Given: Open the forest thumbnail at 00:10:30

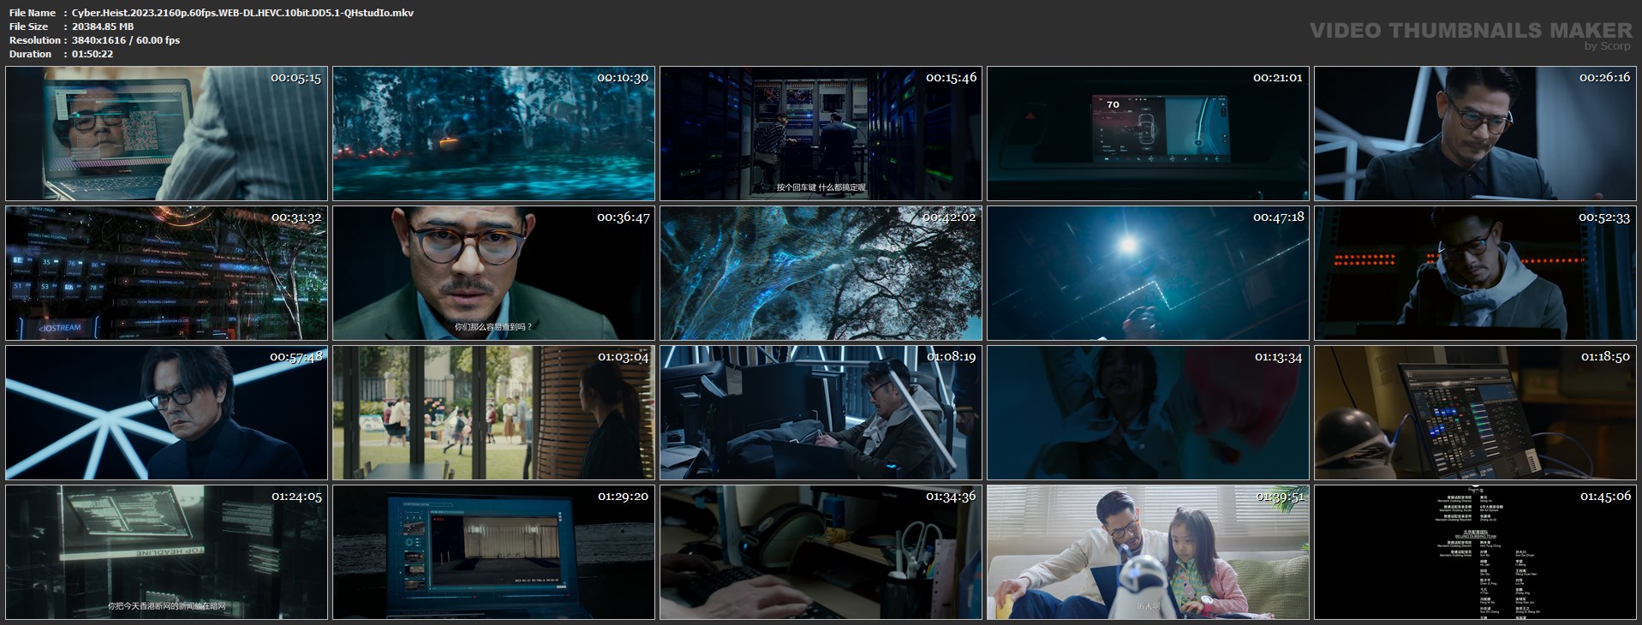Looking at the screenshot, I should tap(493, 134).
